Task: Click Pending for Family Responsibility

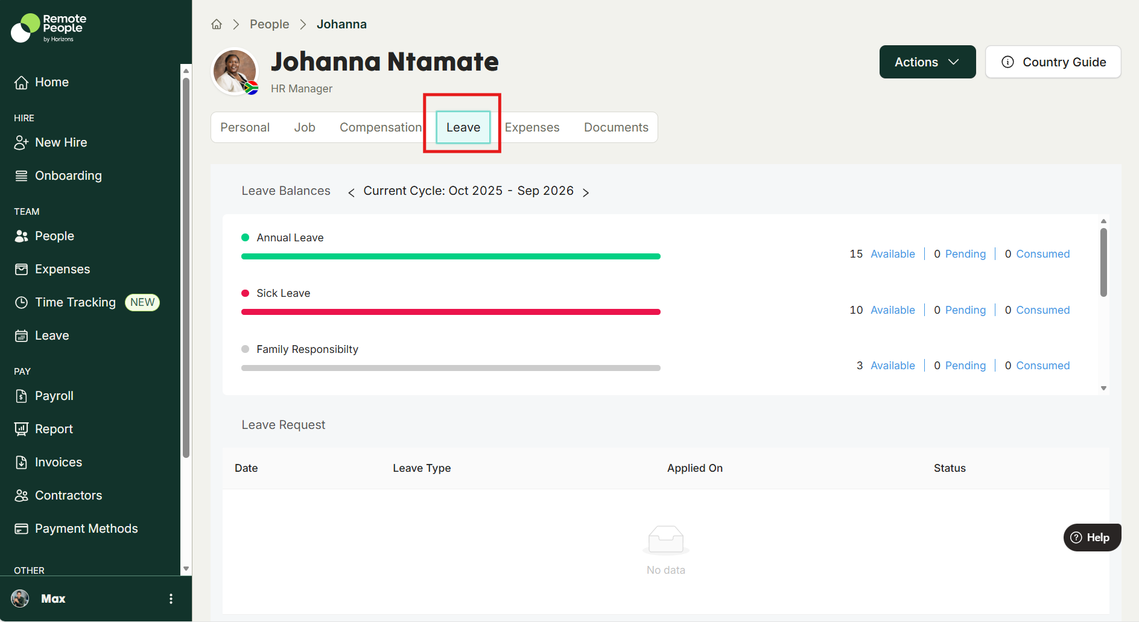Action: click(965, 366)
